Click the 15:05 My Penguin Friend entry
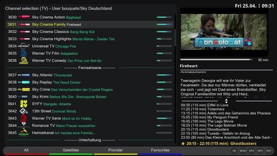This screenshot has height=156, width=277. point(209,117)
